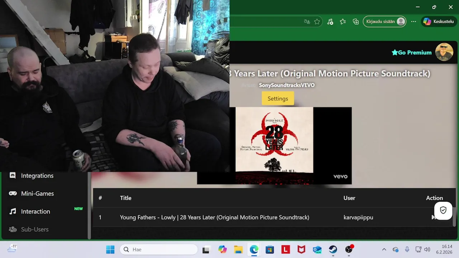Open File Explorer in the taskbar
Image resolution: width=459 pixels, height=258 pixels.
pyautogui.click(x=238, y=249)
